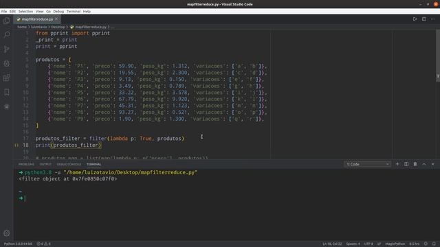Open the Debug view in activity bar

[x=6, y=64]
